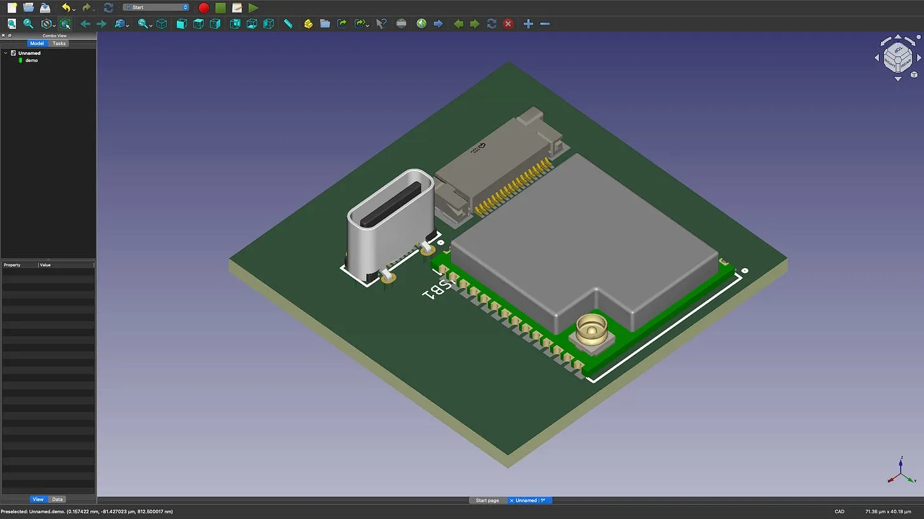This screenshot has height=519, width=924.
Task: Stop the macro recording with green stop icon
Action: (x=219, y=8)
